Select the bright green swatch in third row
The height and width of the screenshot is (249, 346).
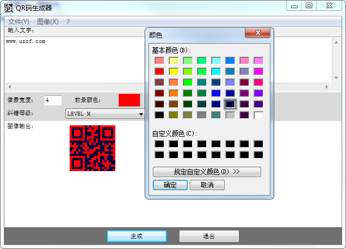tap(188, 82)
